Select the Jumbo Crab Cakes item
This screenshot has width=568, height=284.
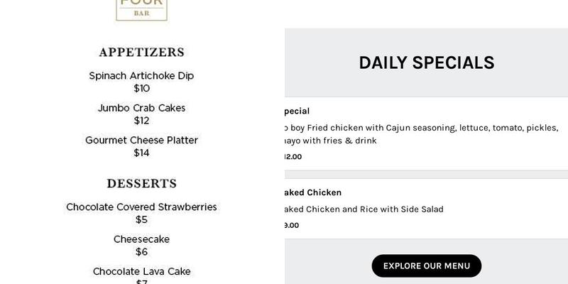141,108
